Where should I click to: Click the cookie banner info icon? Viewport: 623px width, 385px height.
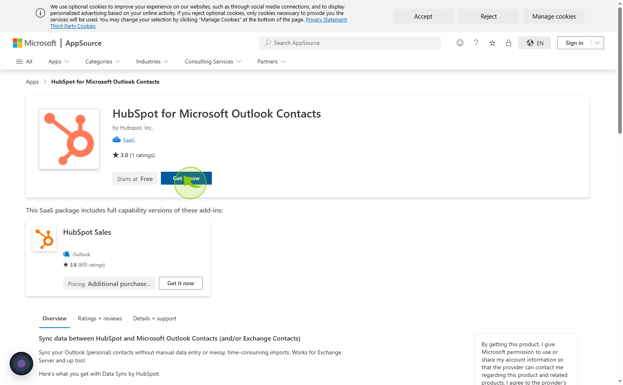[40, 13]
